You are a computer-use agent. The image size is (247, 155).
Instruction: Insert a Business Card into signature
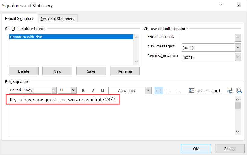[204, 90]
